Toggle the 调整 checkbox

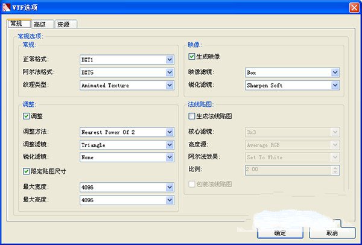[26, 116]
